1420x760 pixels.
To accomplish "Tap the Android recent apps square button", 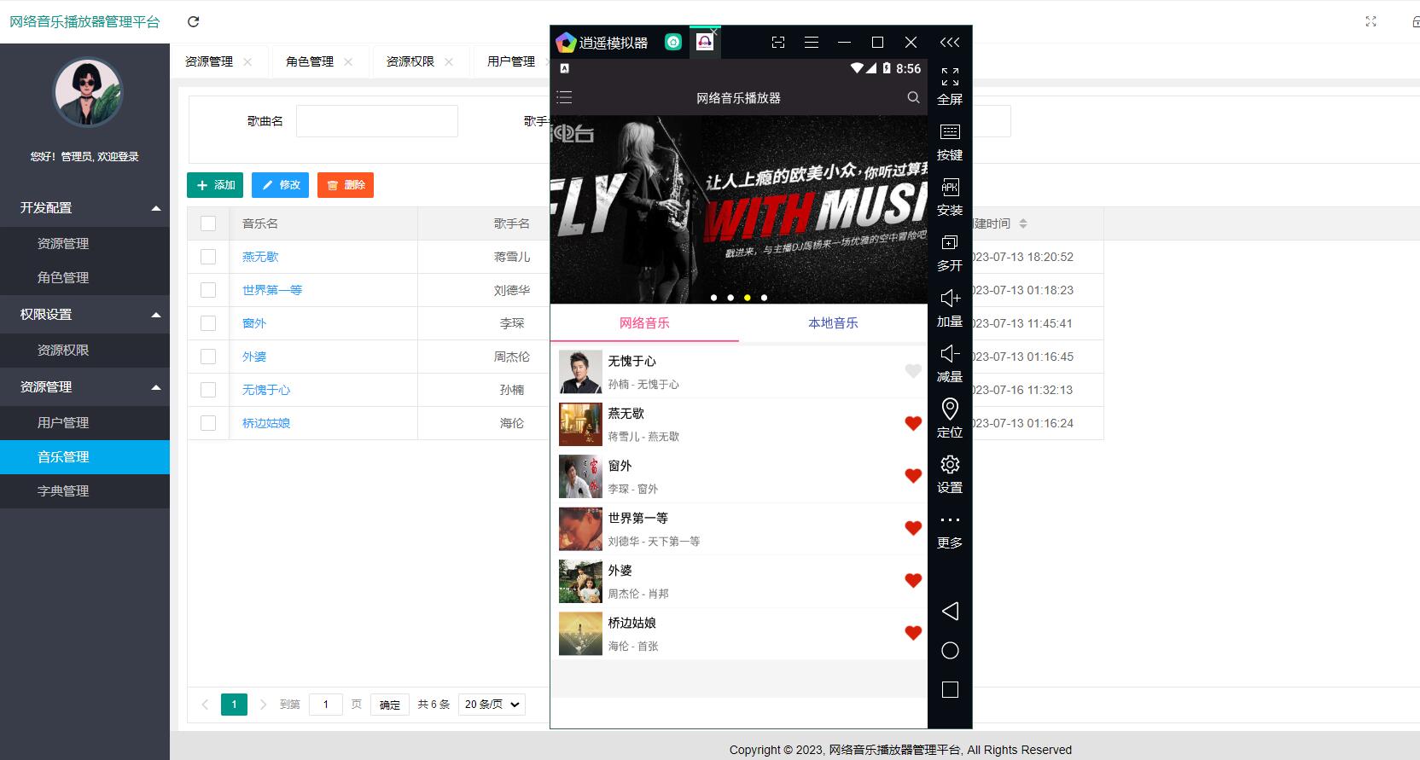I will click(950, 689).
